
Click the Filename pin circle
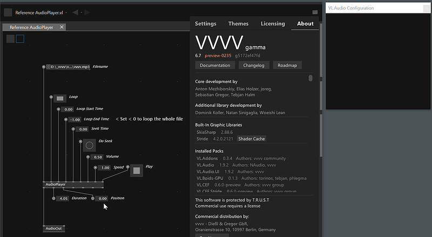tap(44, 67)
